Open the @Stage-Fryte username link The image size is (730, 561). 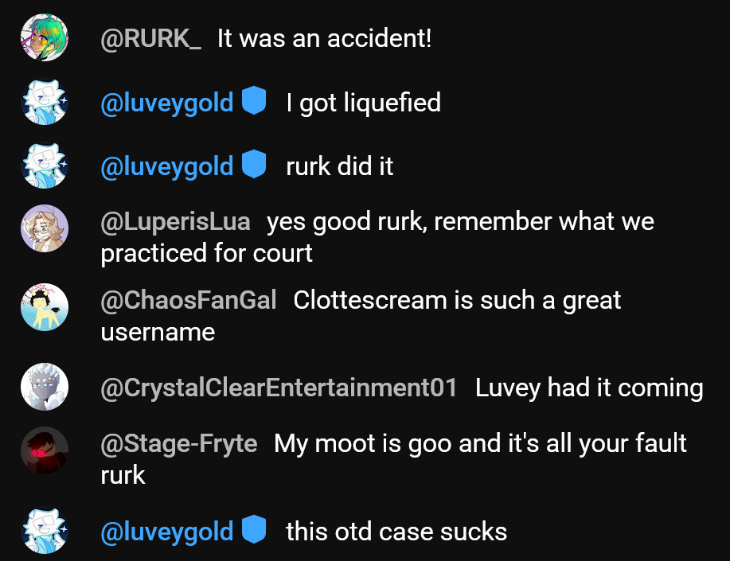[179, 444]
